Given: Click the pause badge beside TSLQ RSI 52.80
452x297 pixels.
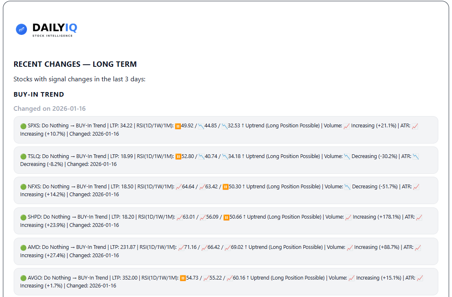Looking at the screenshot, I should [x=178, y=156].
